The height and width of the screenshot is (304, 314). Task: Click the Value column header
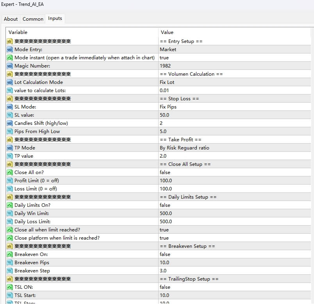[x=167, y=32]
